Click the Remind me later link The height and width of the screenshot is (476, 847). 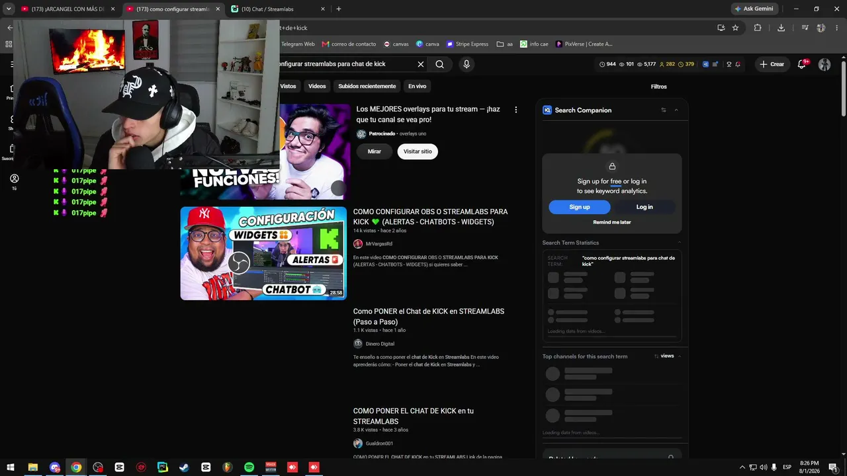click(x=612, y=222)
